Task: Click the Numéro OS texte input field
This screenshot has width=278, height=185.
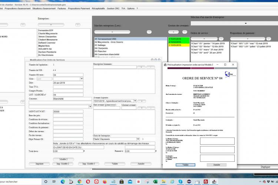Action: tap(68, 75)
